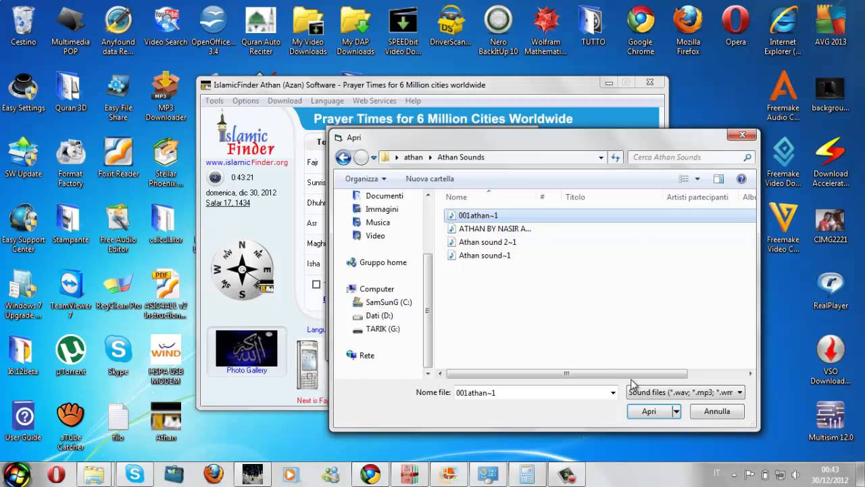865x487 pixels.
Task: Open Quran Auto Reciter desktop icon
Action: (x=261, y=30)
